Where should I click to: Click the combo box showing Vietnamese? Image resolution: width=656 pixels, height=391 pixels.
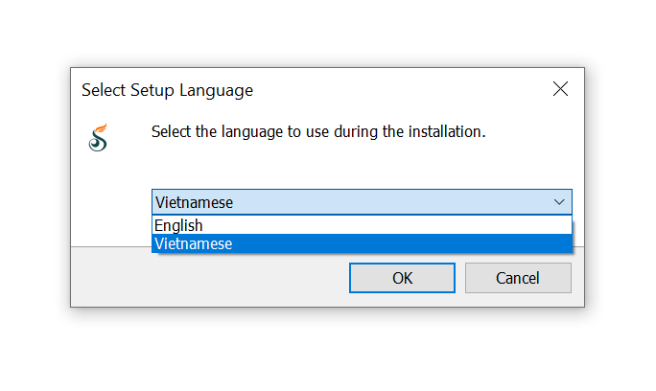click(x=355, y=202)
